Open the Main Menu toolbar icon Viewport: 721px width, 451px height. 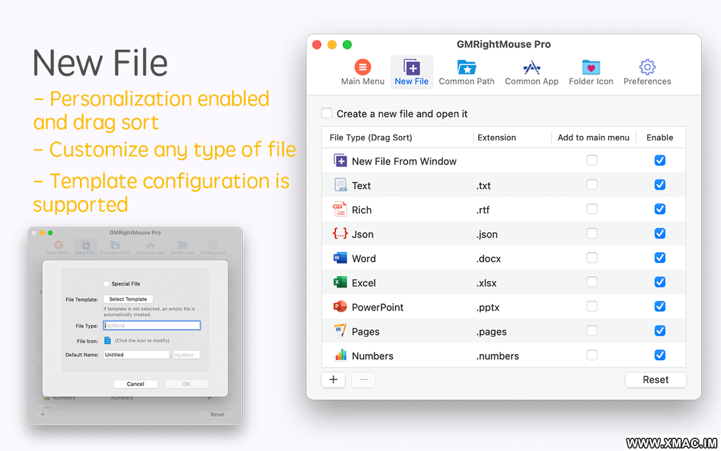click(362, 67)
